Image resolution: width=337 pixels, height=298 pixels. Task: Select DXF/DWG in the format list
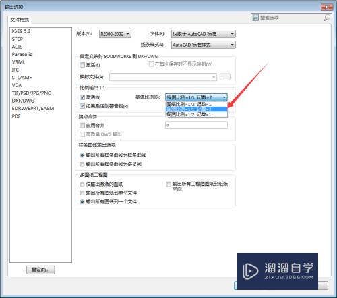tap(23, 101)
